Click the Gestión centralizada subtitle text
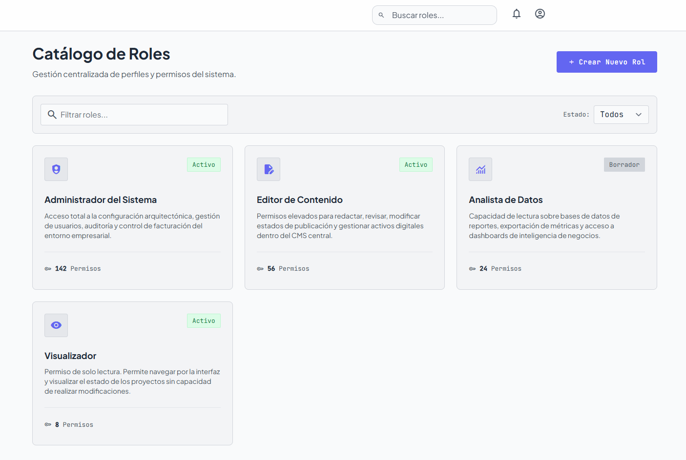Image resolution: width=686 pixels, height=460 pixels. click(x=134, y=74)
